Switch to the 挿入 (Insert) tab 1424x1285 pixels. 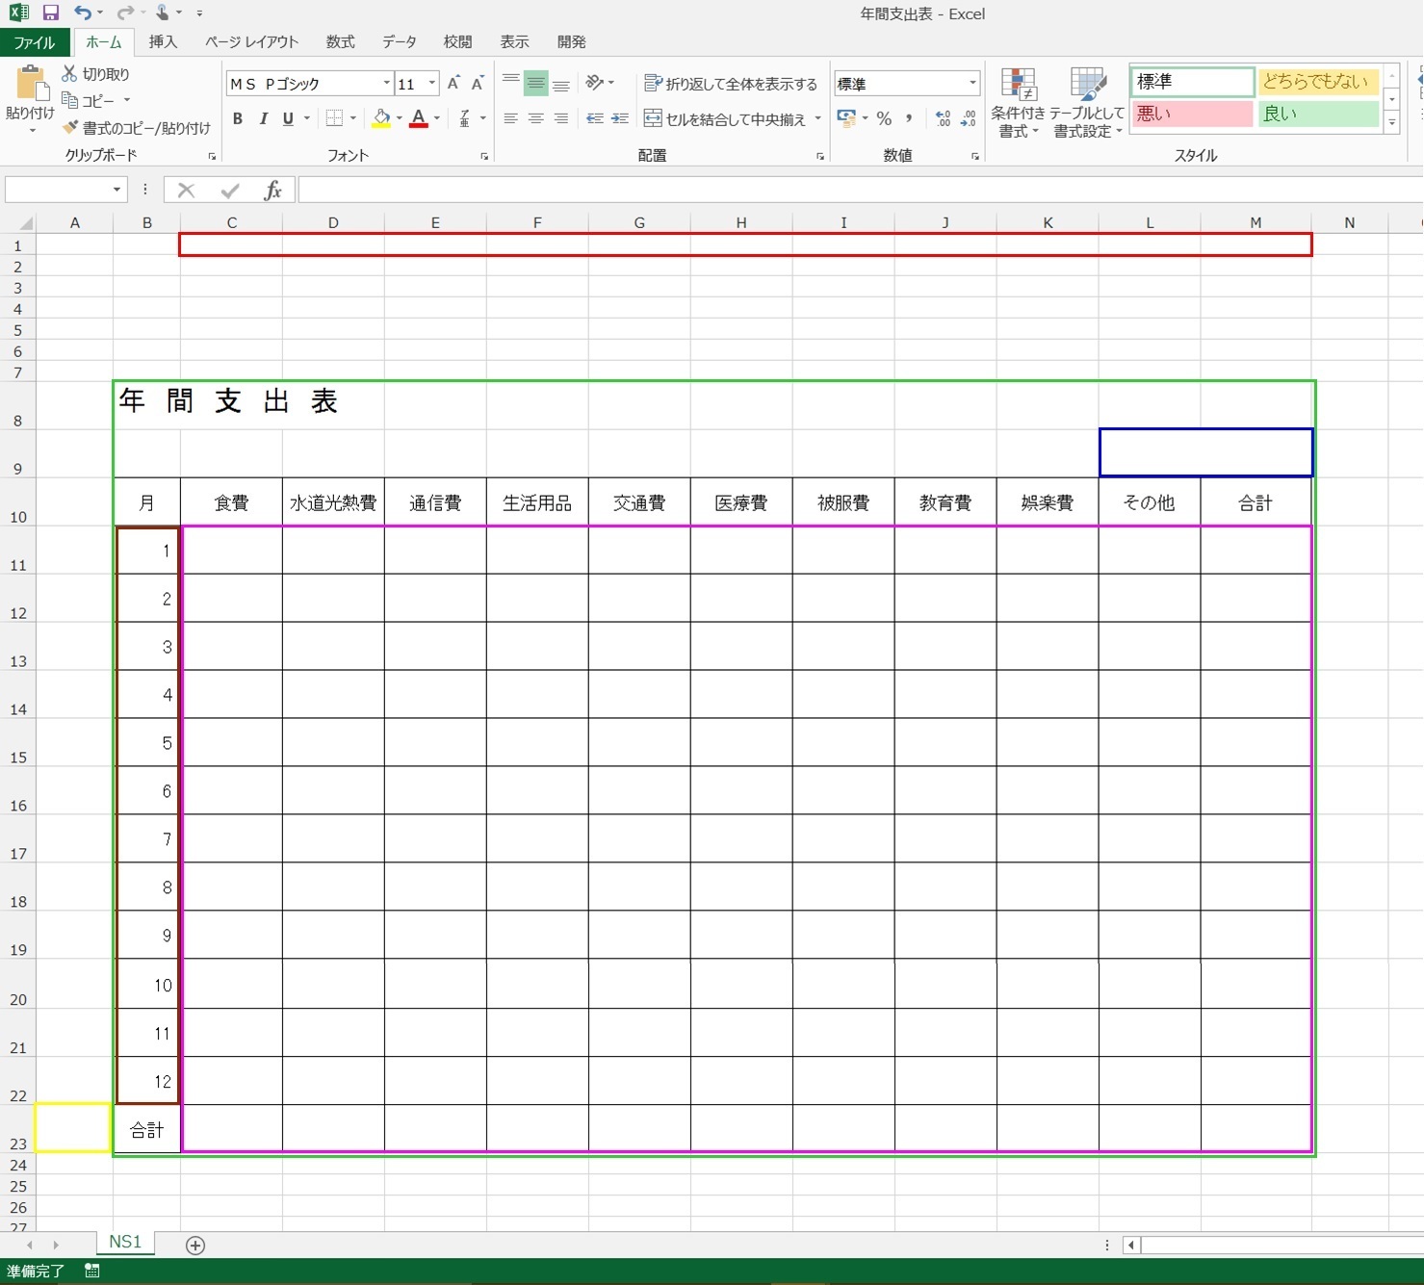pyautogui.click(x=163, y=42)
